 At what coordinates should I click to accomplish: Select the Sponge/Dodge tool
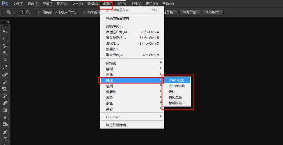pyautogui.click(x=5, y=124)
